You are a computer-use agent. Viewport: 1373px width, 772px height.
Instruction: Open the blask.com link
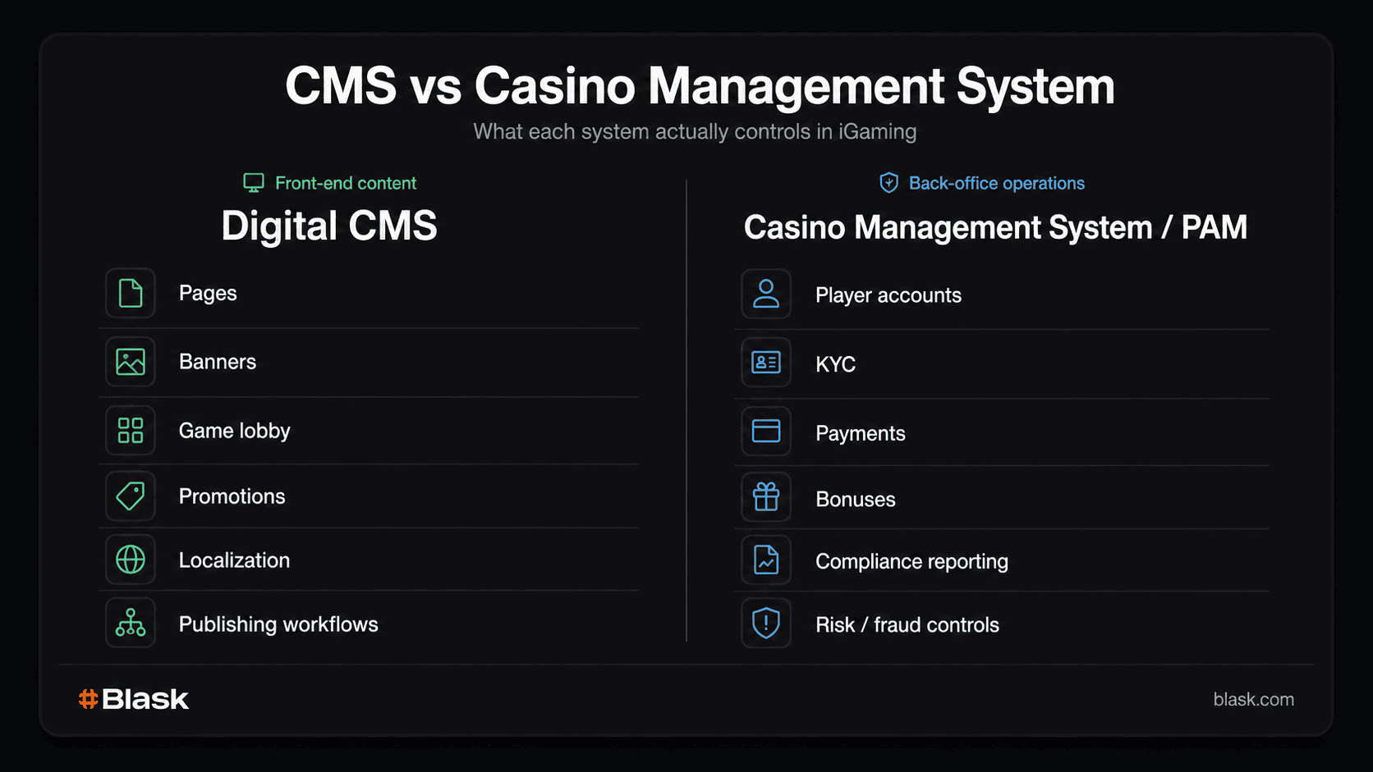tap(1254, 700)
